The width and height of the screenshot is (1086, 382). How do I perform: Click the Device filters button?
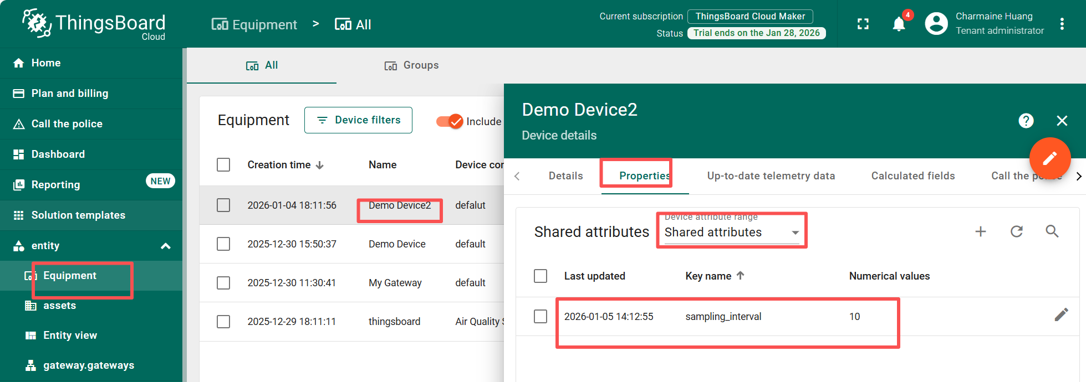(358, 120)
